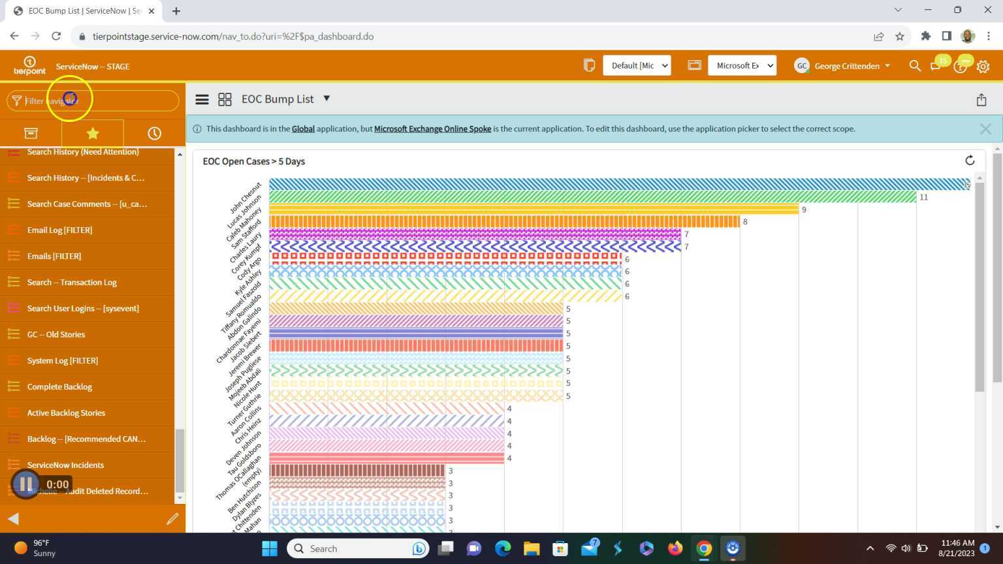Click the application picker window icon
The width and height of the screenshot is (1003, 564).
[694, 65]
